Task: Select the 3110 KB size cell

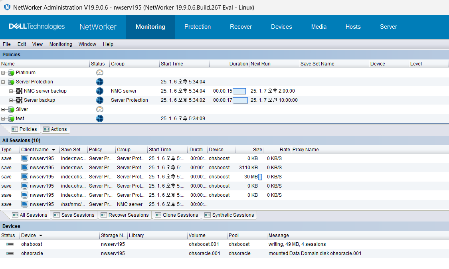Action: pos(248,167)
